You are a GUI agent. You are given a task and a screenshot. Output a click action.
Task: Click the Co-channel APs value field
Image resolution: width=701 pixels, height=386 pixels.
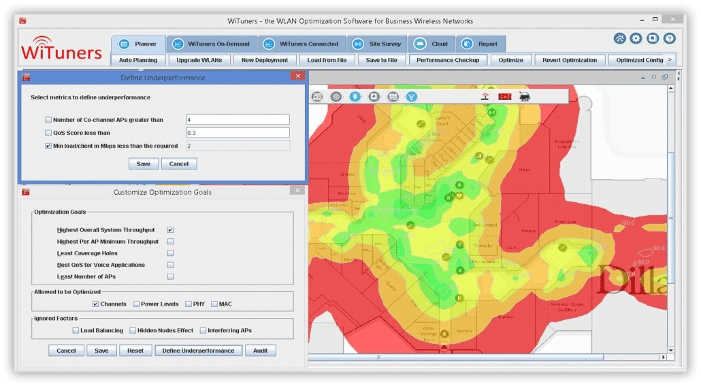238,119
